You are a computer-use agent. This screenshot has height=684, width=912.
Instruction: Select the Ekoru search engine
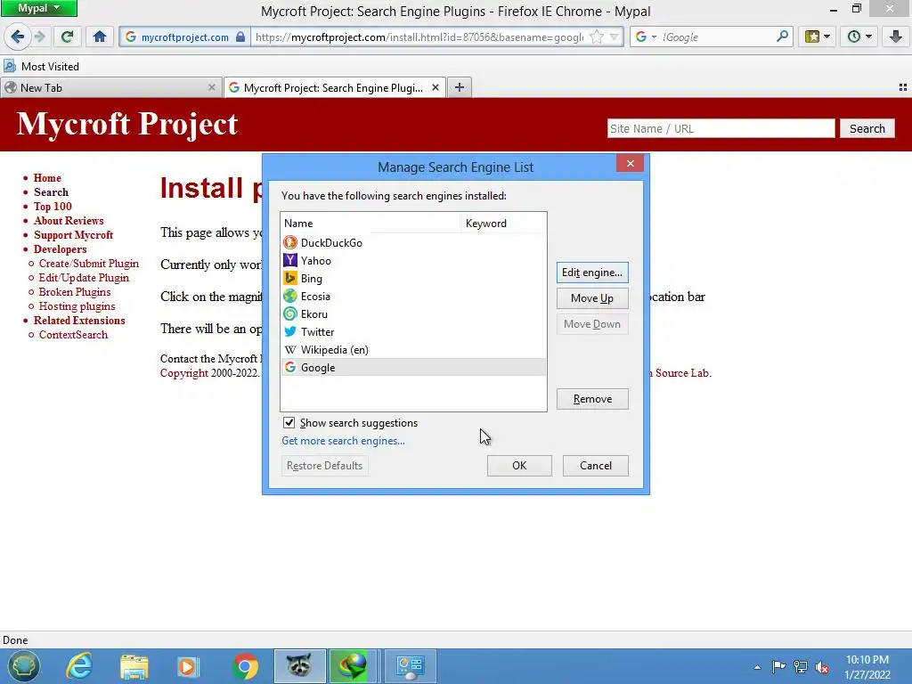413,314
